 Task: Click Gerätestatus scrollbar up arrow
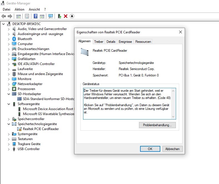[173, 91]
